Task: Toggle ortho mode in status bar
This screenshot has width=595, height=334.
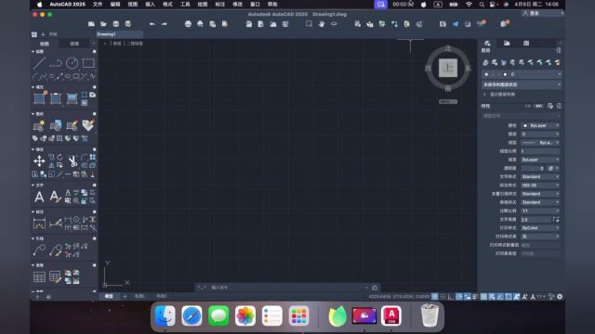Action: point(451,297)
